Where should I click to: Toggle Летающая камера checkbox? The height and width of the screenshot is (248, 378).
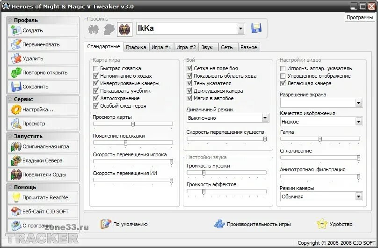(283, 83)
